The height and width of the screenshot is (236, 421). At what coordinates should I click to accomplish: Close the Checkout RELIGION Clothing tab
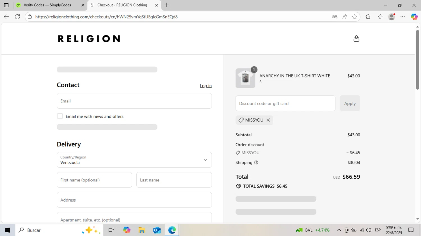point(157,5)
